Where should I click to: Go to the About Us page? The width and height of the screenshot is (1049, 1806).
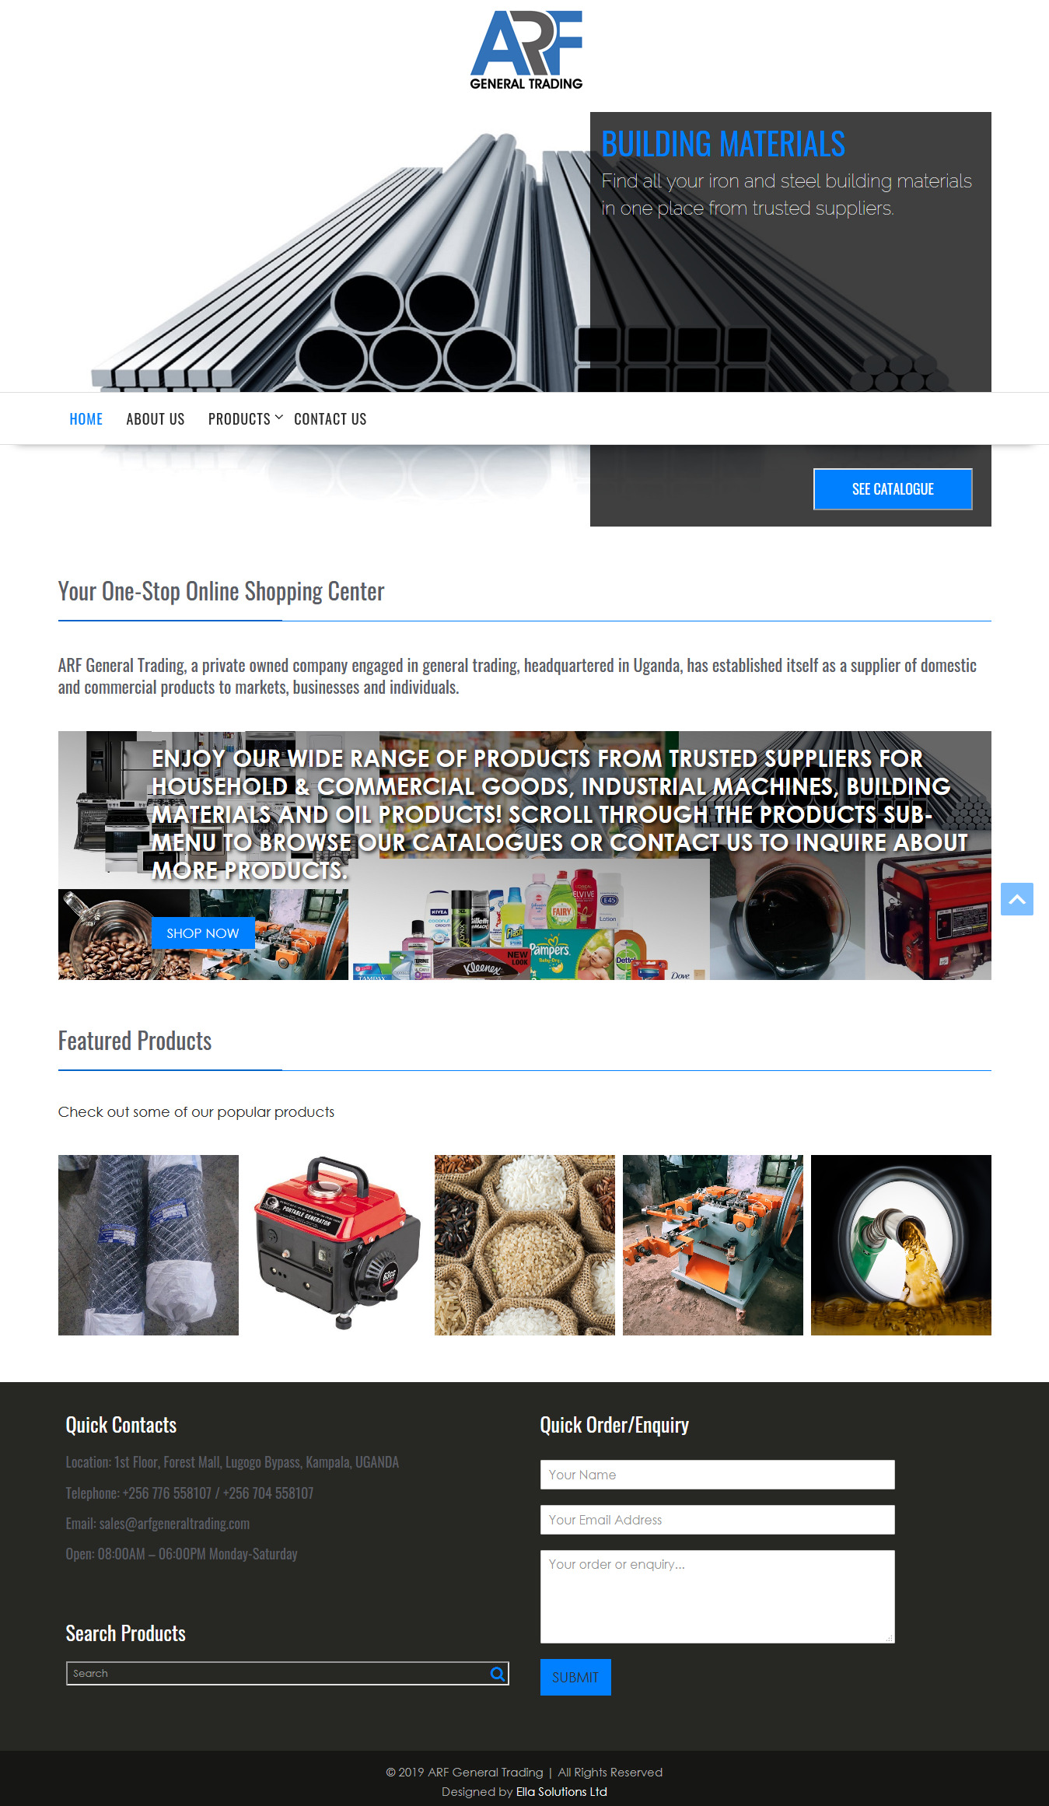point(156,419)
